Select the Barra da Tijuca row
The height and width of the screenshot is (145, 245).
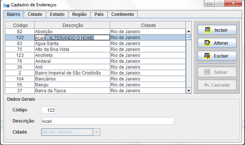(x=95, y=91)
